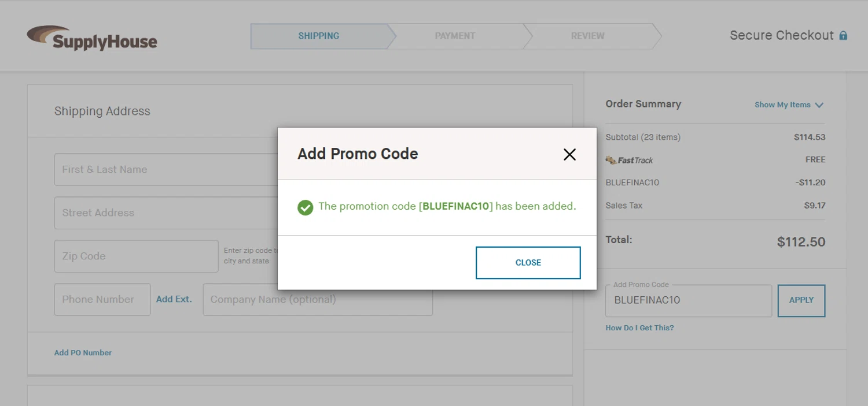Screen dimensions: 868x406
Task: Close the Add Promo Code dialog with X
Action: coord(569,154)
